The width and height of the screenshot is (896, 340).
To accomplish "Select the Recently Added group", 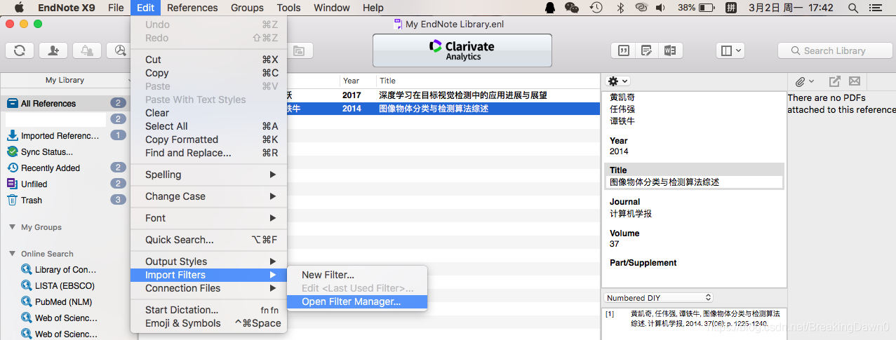I will 65,168.
